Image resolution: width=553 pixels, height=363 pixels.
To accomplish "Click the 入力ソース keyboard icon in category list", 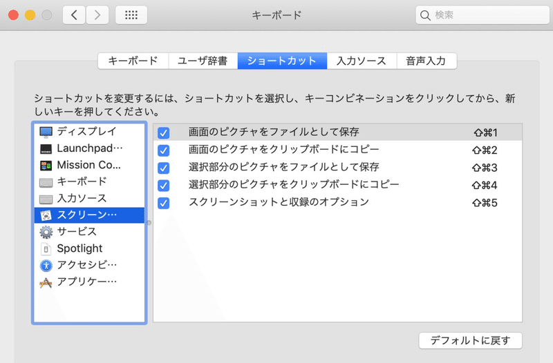I will (x=46, y=199).
